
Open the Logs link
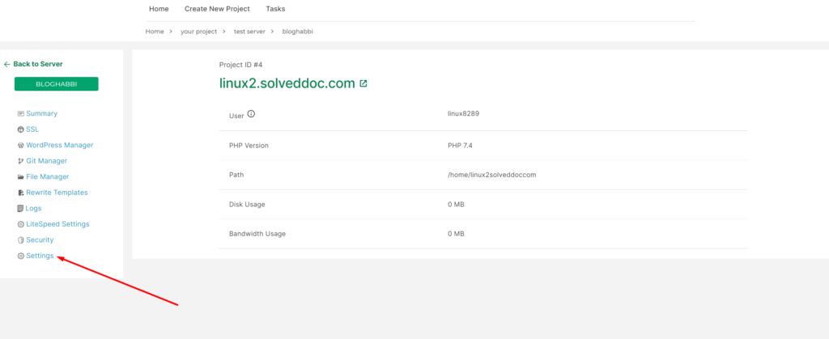[x=33, y=209]
